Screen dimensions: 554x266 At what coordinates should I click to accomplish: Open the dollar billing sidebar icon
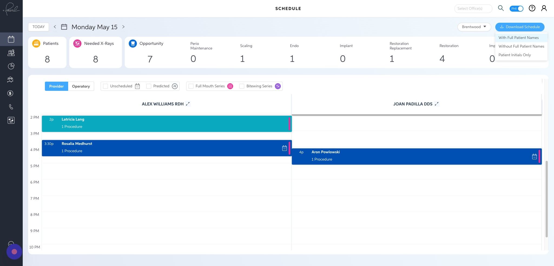coord(10,93)
